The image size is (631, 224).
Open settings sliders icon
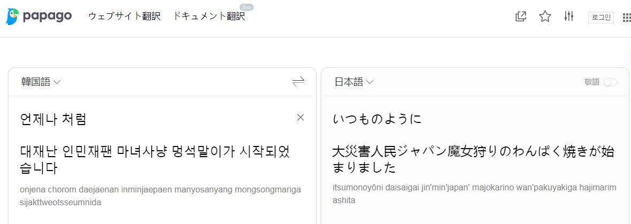click(568, 17)
